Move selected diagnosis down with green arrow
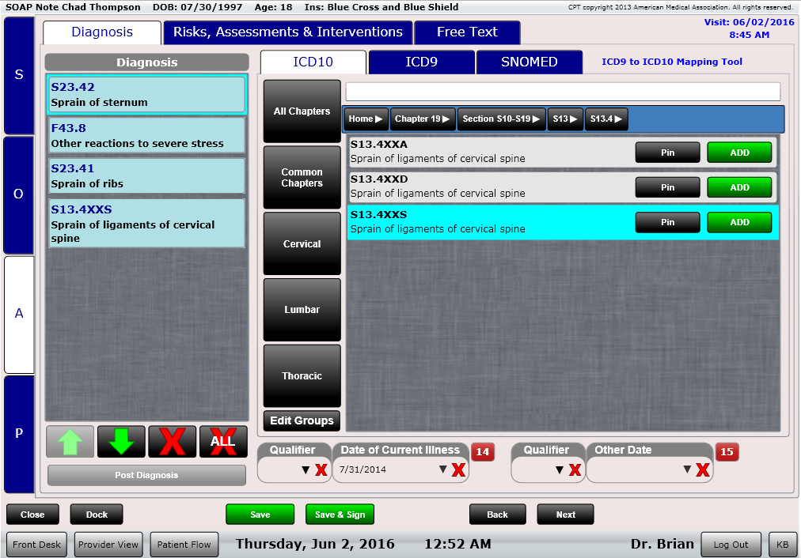Image resolution: width=801 pixels, height=558 pixels. (x=121, y=442)
